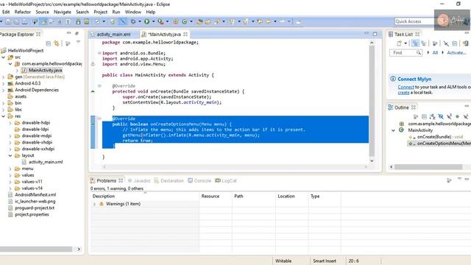Screen dimensions: 471x265
Task: Click the Activate... link in Task List
Action: click(x=456, y=52)
